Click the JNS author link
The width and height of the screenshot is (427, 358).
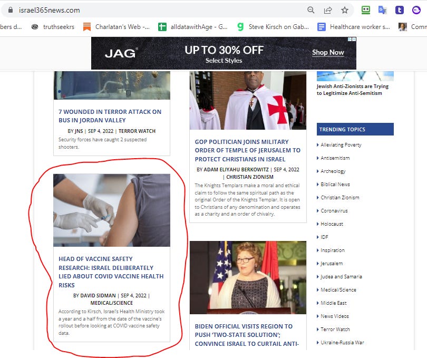(79, 131)
